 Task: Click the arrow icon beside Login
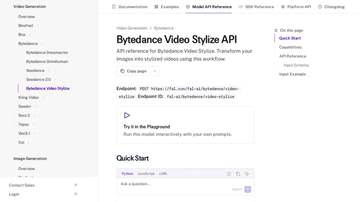[x=75, y=194]
